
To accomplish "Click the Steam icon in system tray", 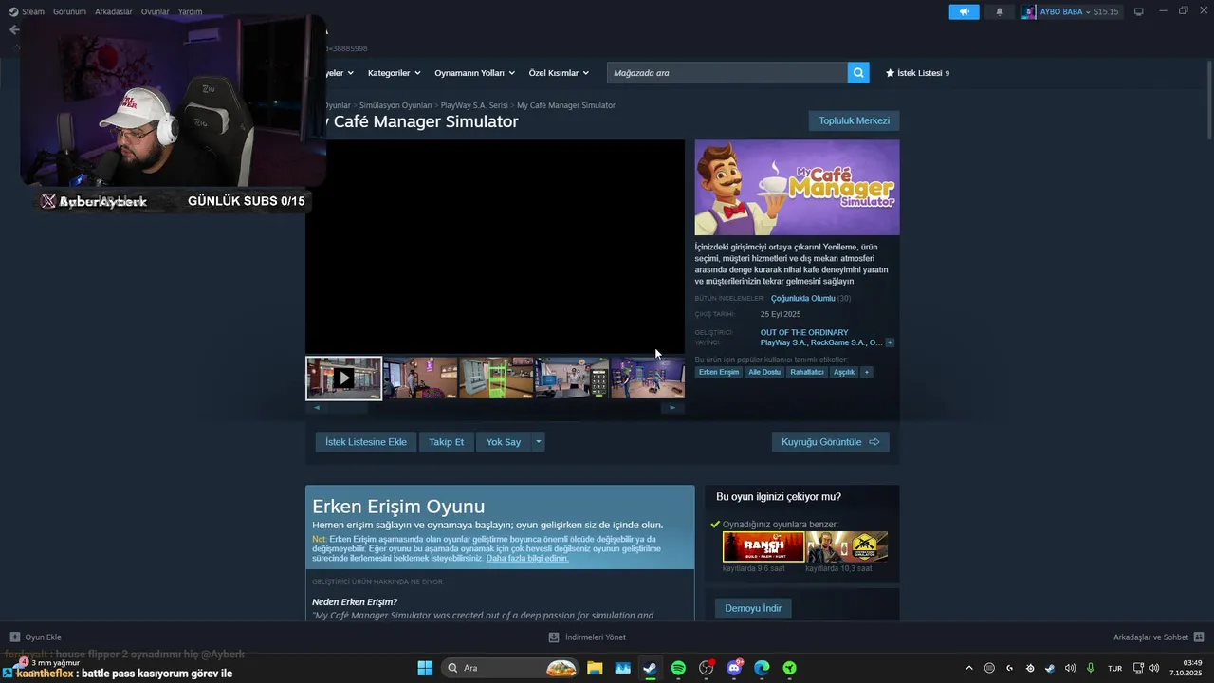I will pyautogui.click(x=1050, y=668).
